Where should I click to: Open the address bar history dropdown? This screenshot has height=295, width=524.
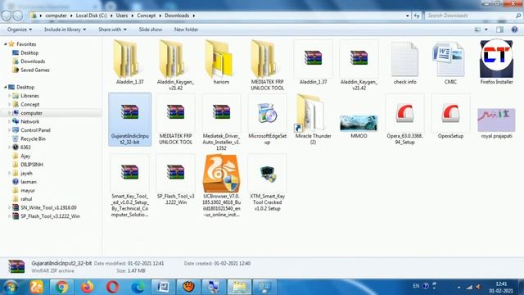[x=408, y=16]
